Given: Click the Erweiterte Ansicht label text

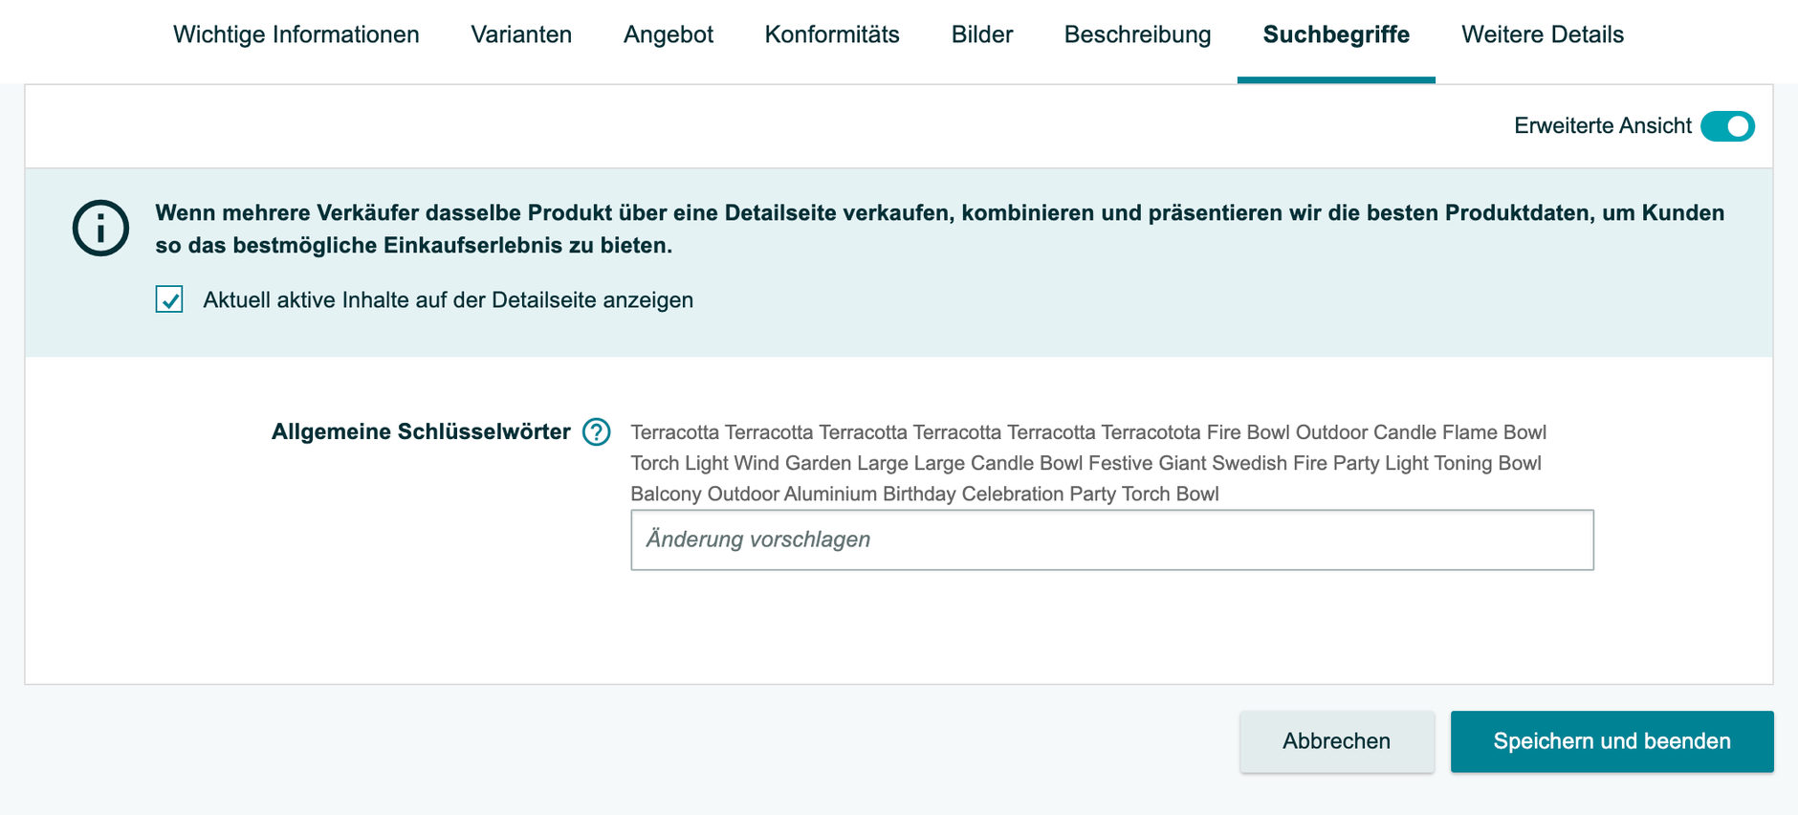Looking at the screenshot, I should tap(1603, 126).
